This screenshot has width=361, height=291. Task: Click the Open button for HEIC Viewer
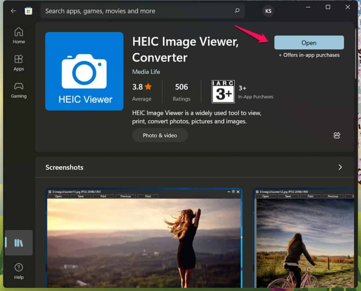click(309, 43)
